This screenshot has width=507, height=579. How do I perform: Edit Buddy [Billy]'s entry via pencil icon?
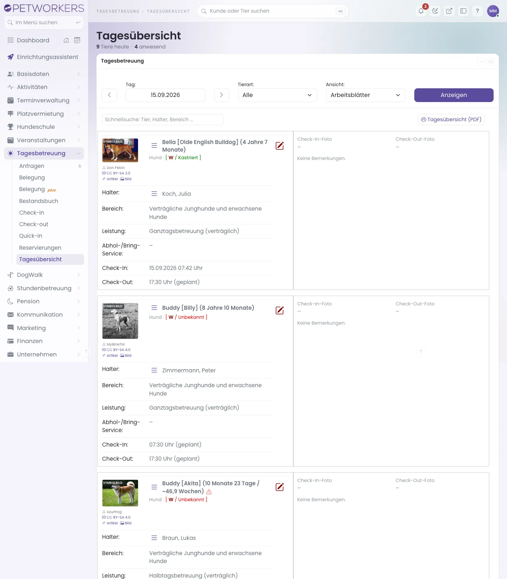pos(280,310)
